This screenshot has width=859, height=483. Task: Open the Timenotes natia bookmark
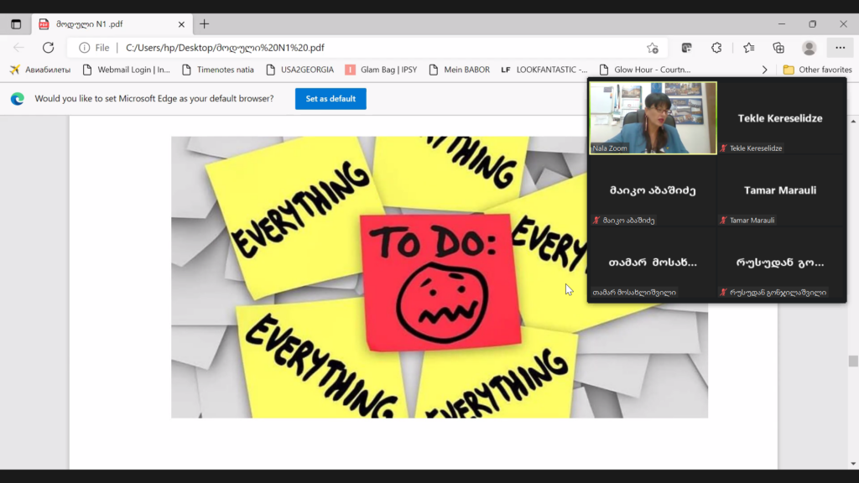click(x=217, y=70)
